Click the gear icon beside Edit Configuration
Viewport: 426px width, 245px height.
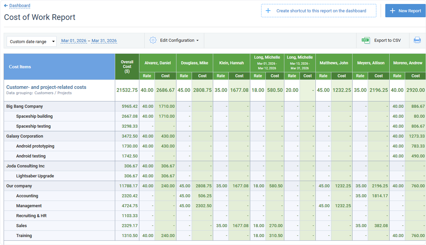[153, 40]
